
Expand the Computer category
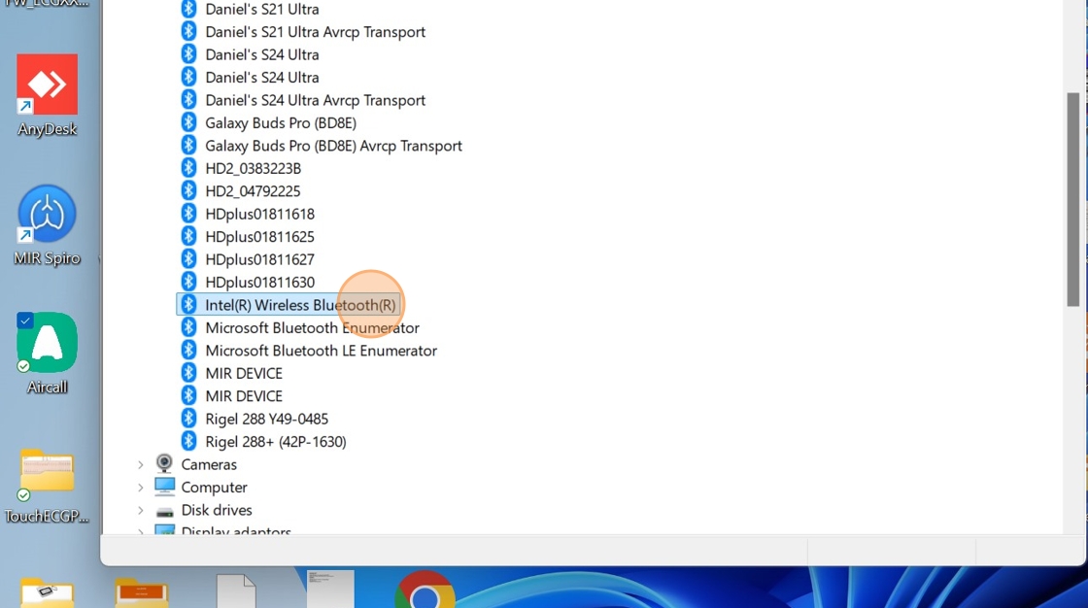click(140, 488)
